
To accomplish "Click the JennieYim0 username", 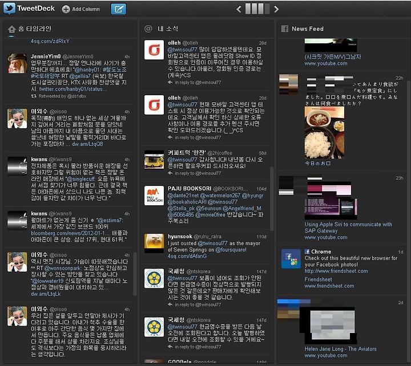I will pos(46,56).
